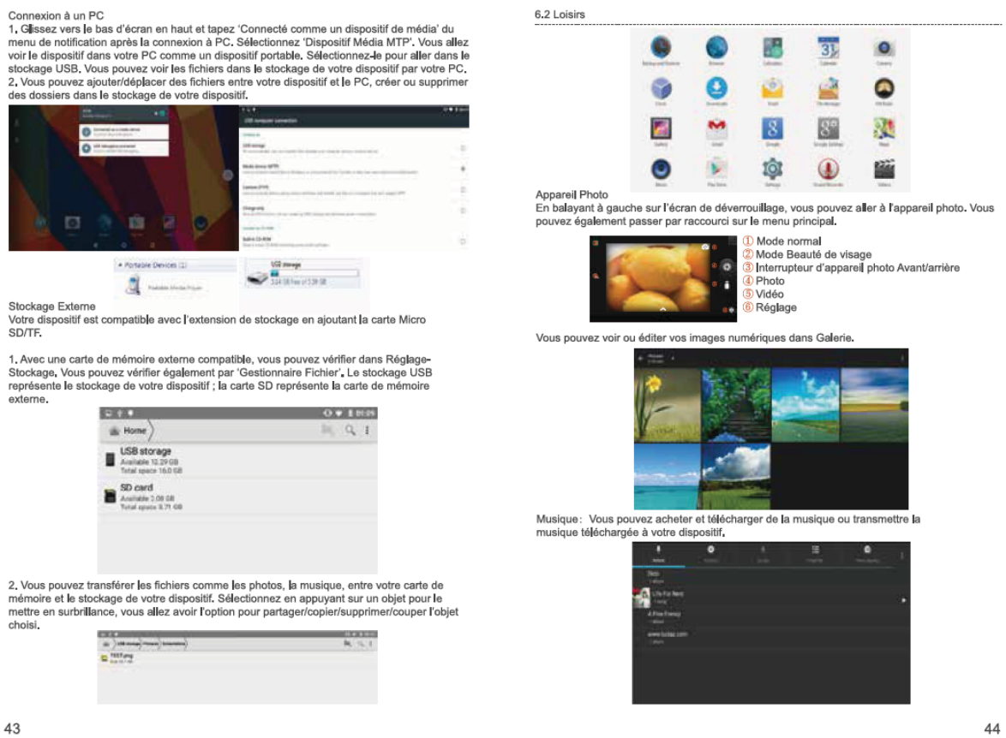This screenshot has height=738, width=1006.
Task: Open the Music speaker app icon
Action: point(661,170)
